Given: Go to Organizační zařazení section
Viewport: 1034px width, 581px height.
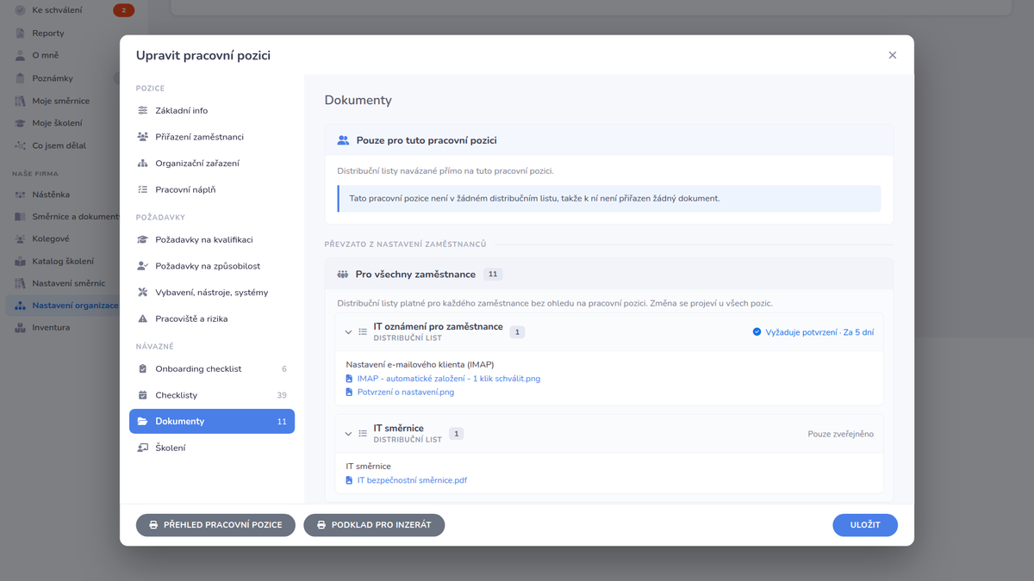Looking at the screenshot, I should (x=212, y=164).
